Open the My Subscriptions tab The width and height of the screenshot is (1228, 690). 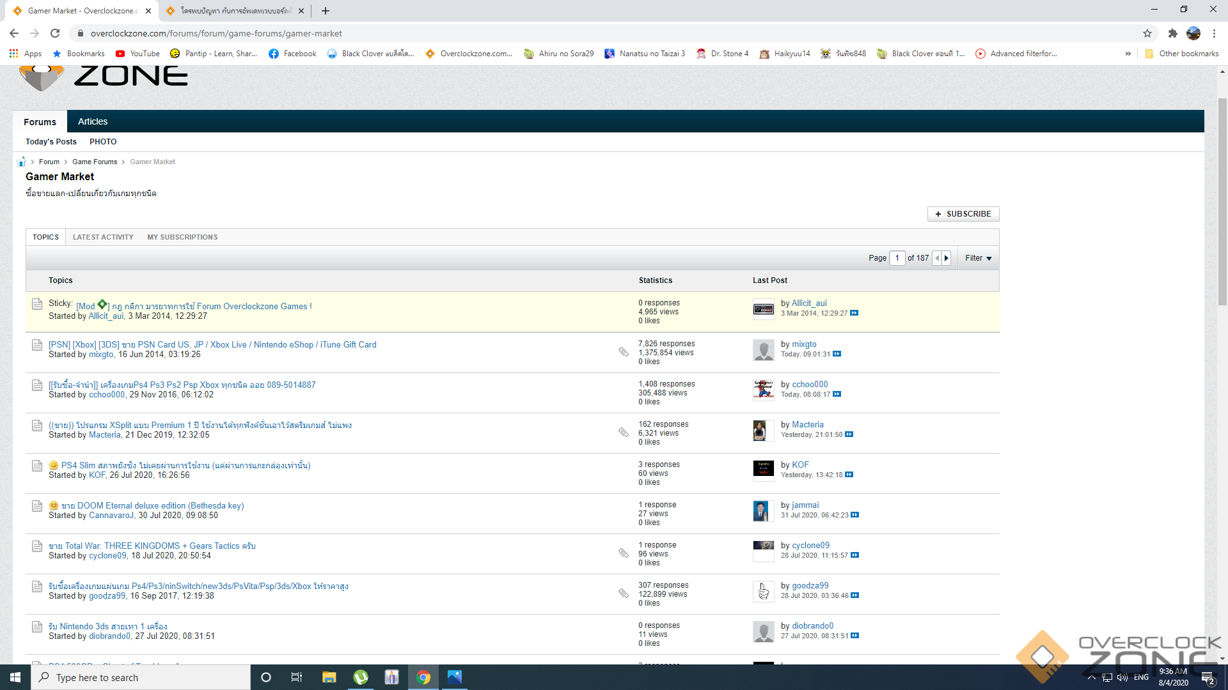click(182, 237)
